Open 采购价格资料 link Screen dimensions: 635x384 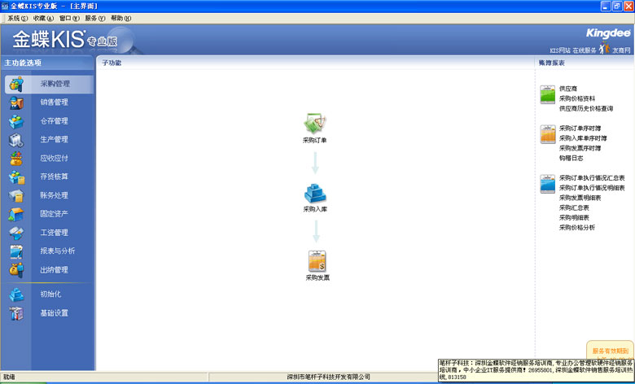coord(577,98)
